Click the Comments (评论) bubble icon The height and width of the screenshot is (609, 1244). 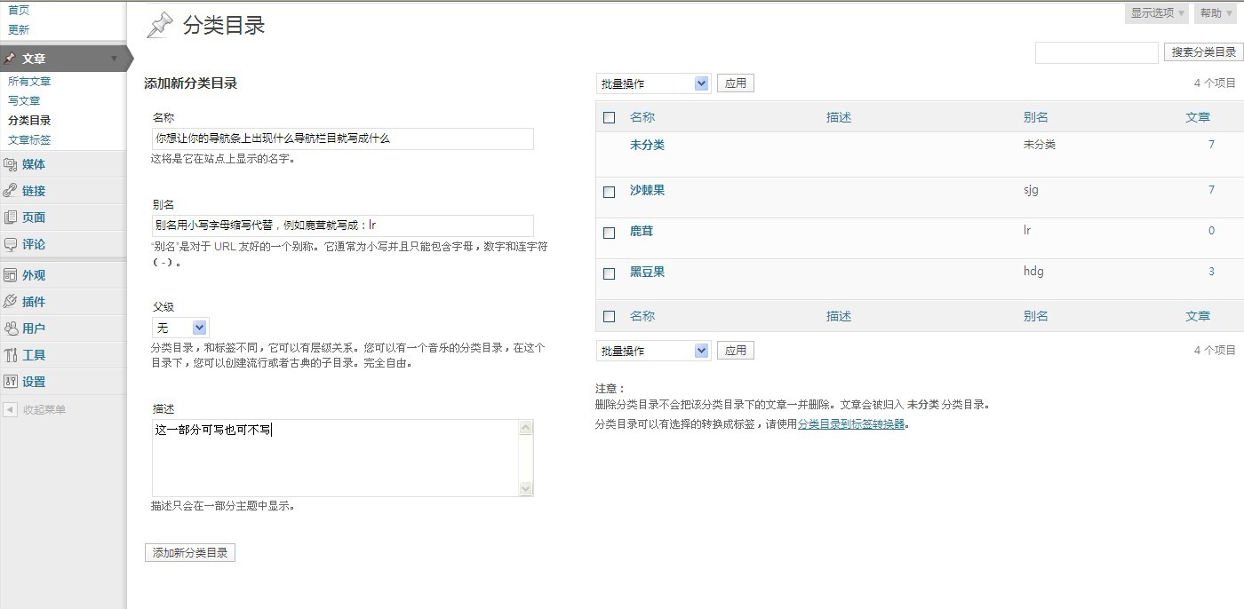pos(11,244)
